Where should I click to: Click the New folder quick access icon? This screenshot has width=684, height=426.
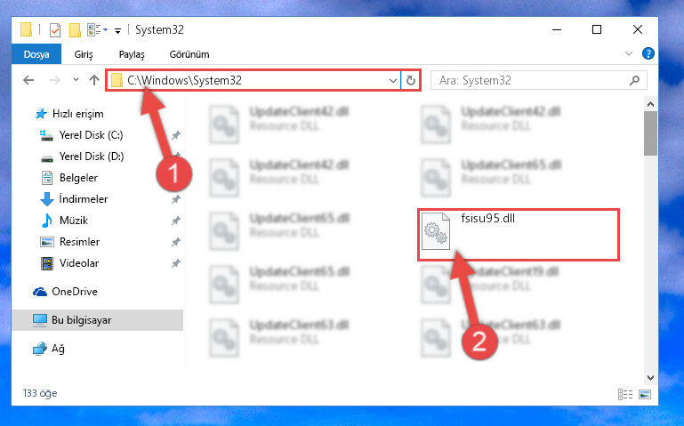[75, 30]
